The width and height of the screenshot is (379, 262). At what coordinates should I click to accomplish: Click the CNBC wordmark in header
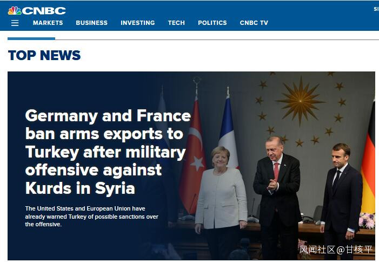point(44,11)
